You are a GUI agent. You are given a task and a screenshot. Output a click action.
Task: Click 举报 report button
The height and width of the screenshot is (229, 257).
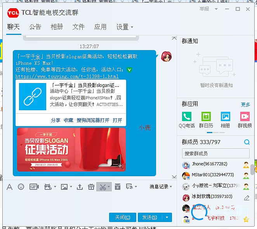tap(204, 9)
